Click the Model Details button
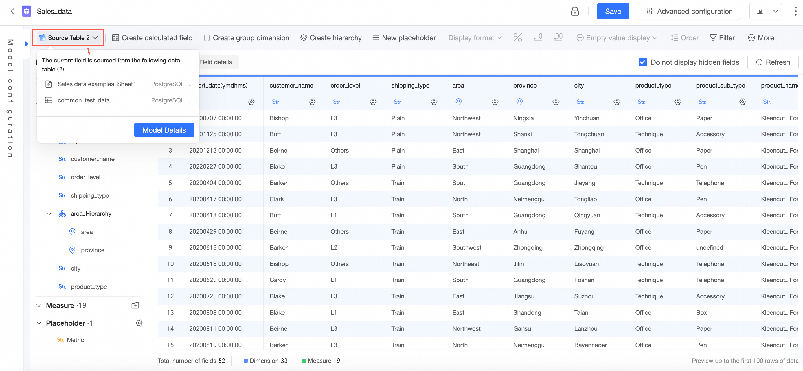Screen dimensions: 803x371 164,130
